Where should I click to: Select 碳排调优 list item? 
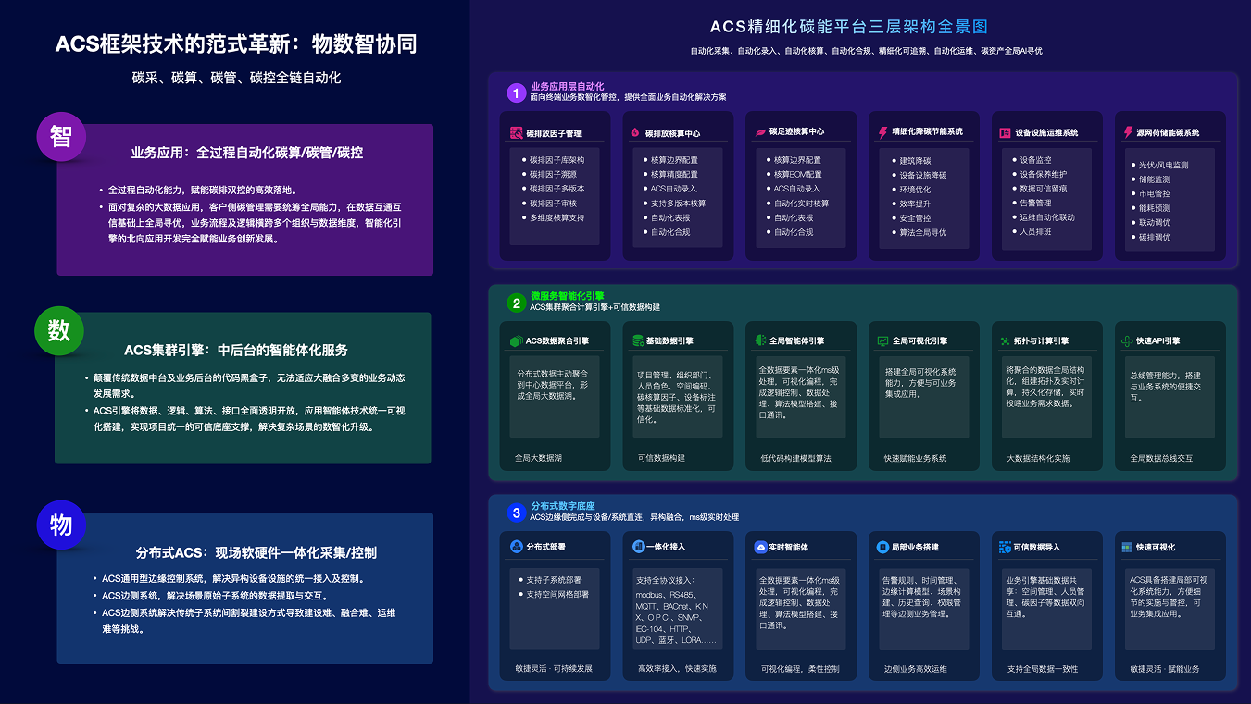tap(1154, 237)
